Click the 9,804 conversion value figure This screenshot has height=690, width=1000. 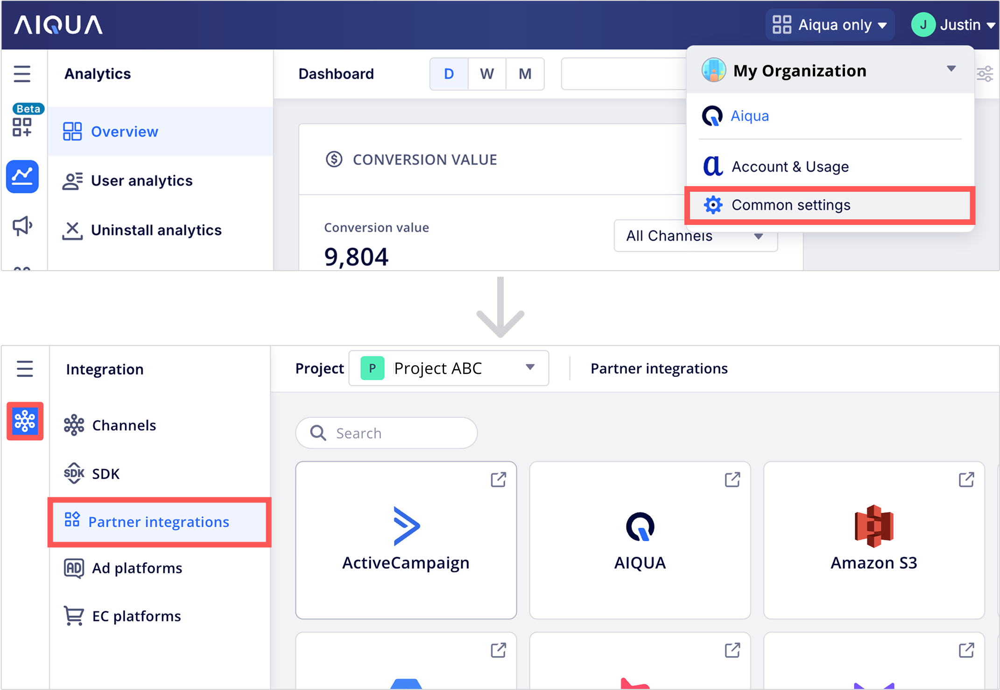[x=356, y=257]
